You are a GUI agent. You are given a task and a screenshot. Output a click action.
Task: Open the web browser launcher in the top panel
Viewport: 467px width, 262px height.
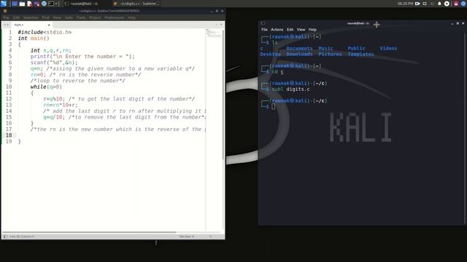44,4
